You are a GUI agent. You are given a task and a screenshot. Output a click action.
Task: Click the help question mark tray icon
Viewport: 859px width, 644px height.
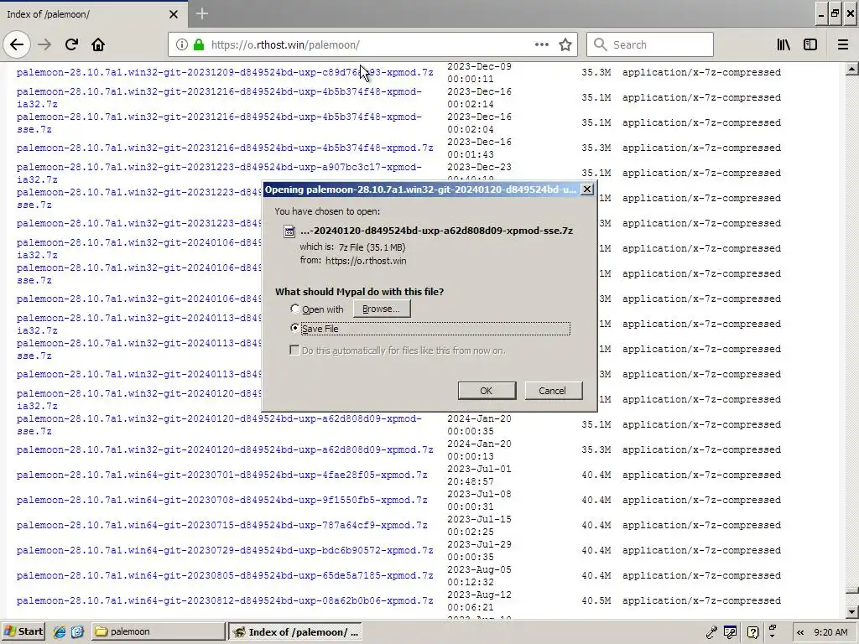(752, 632)
